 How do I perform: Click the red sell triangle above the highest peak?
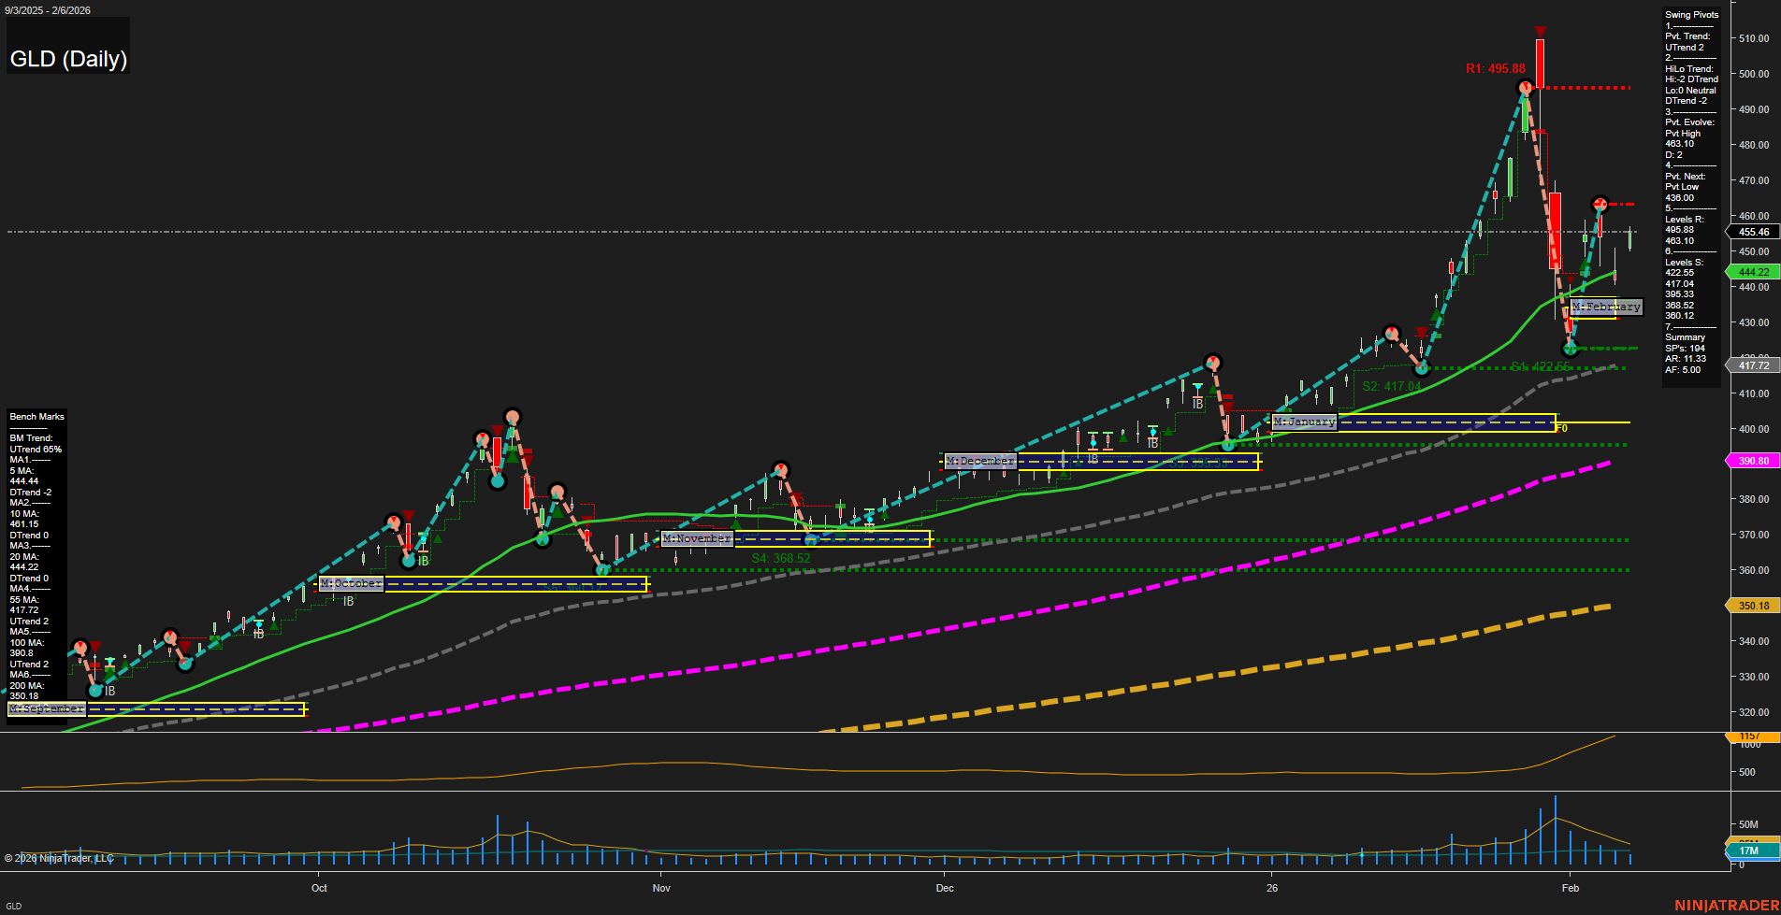point(1541,32)
